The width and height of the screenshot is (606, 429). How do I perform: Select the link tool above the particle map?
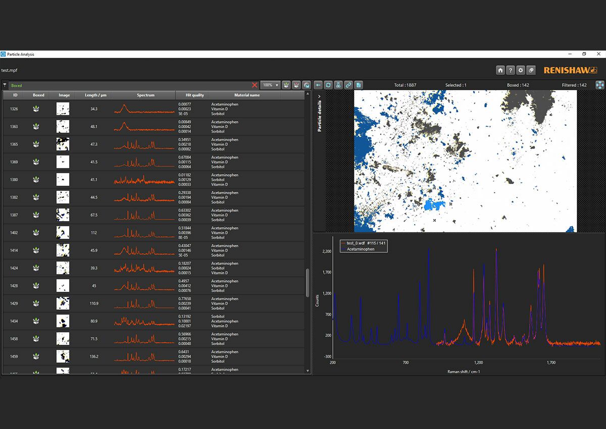pyautogui.click(x=348, y=85)
